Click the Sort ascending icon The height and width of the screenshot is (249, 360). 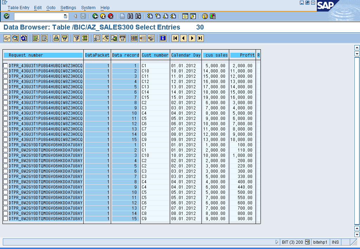pos(56,38)
